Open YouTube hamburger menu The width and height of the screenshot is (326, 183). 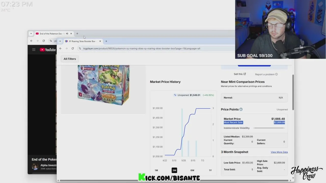pos(34,50)
